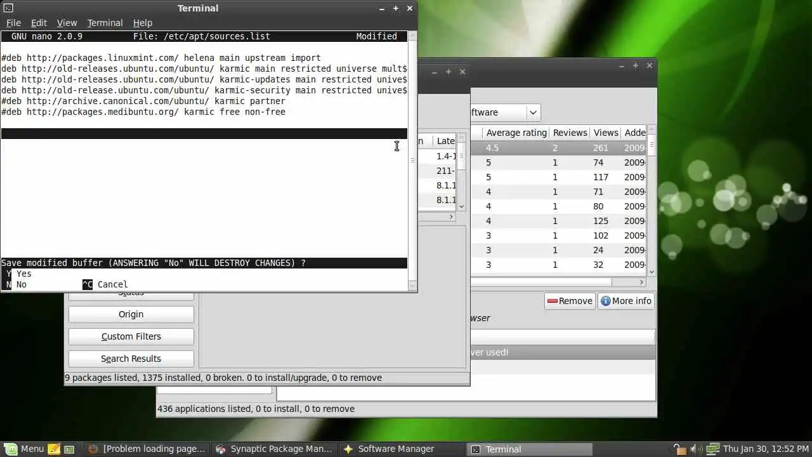Click the Software Manager status text showing 436 applications
Screen dimensions: 812x457
(x=256, y=409)
